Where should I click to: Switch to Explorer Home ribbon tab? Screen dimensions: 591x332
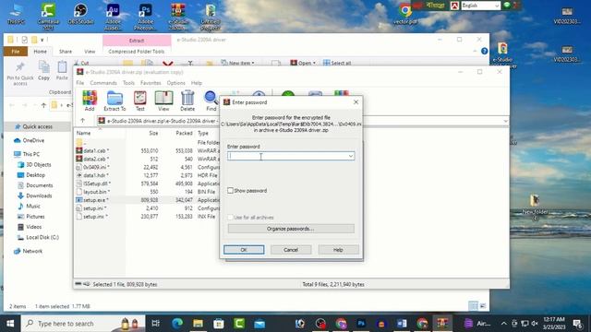pyautogui.click(x=41, y=52)
